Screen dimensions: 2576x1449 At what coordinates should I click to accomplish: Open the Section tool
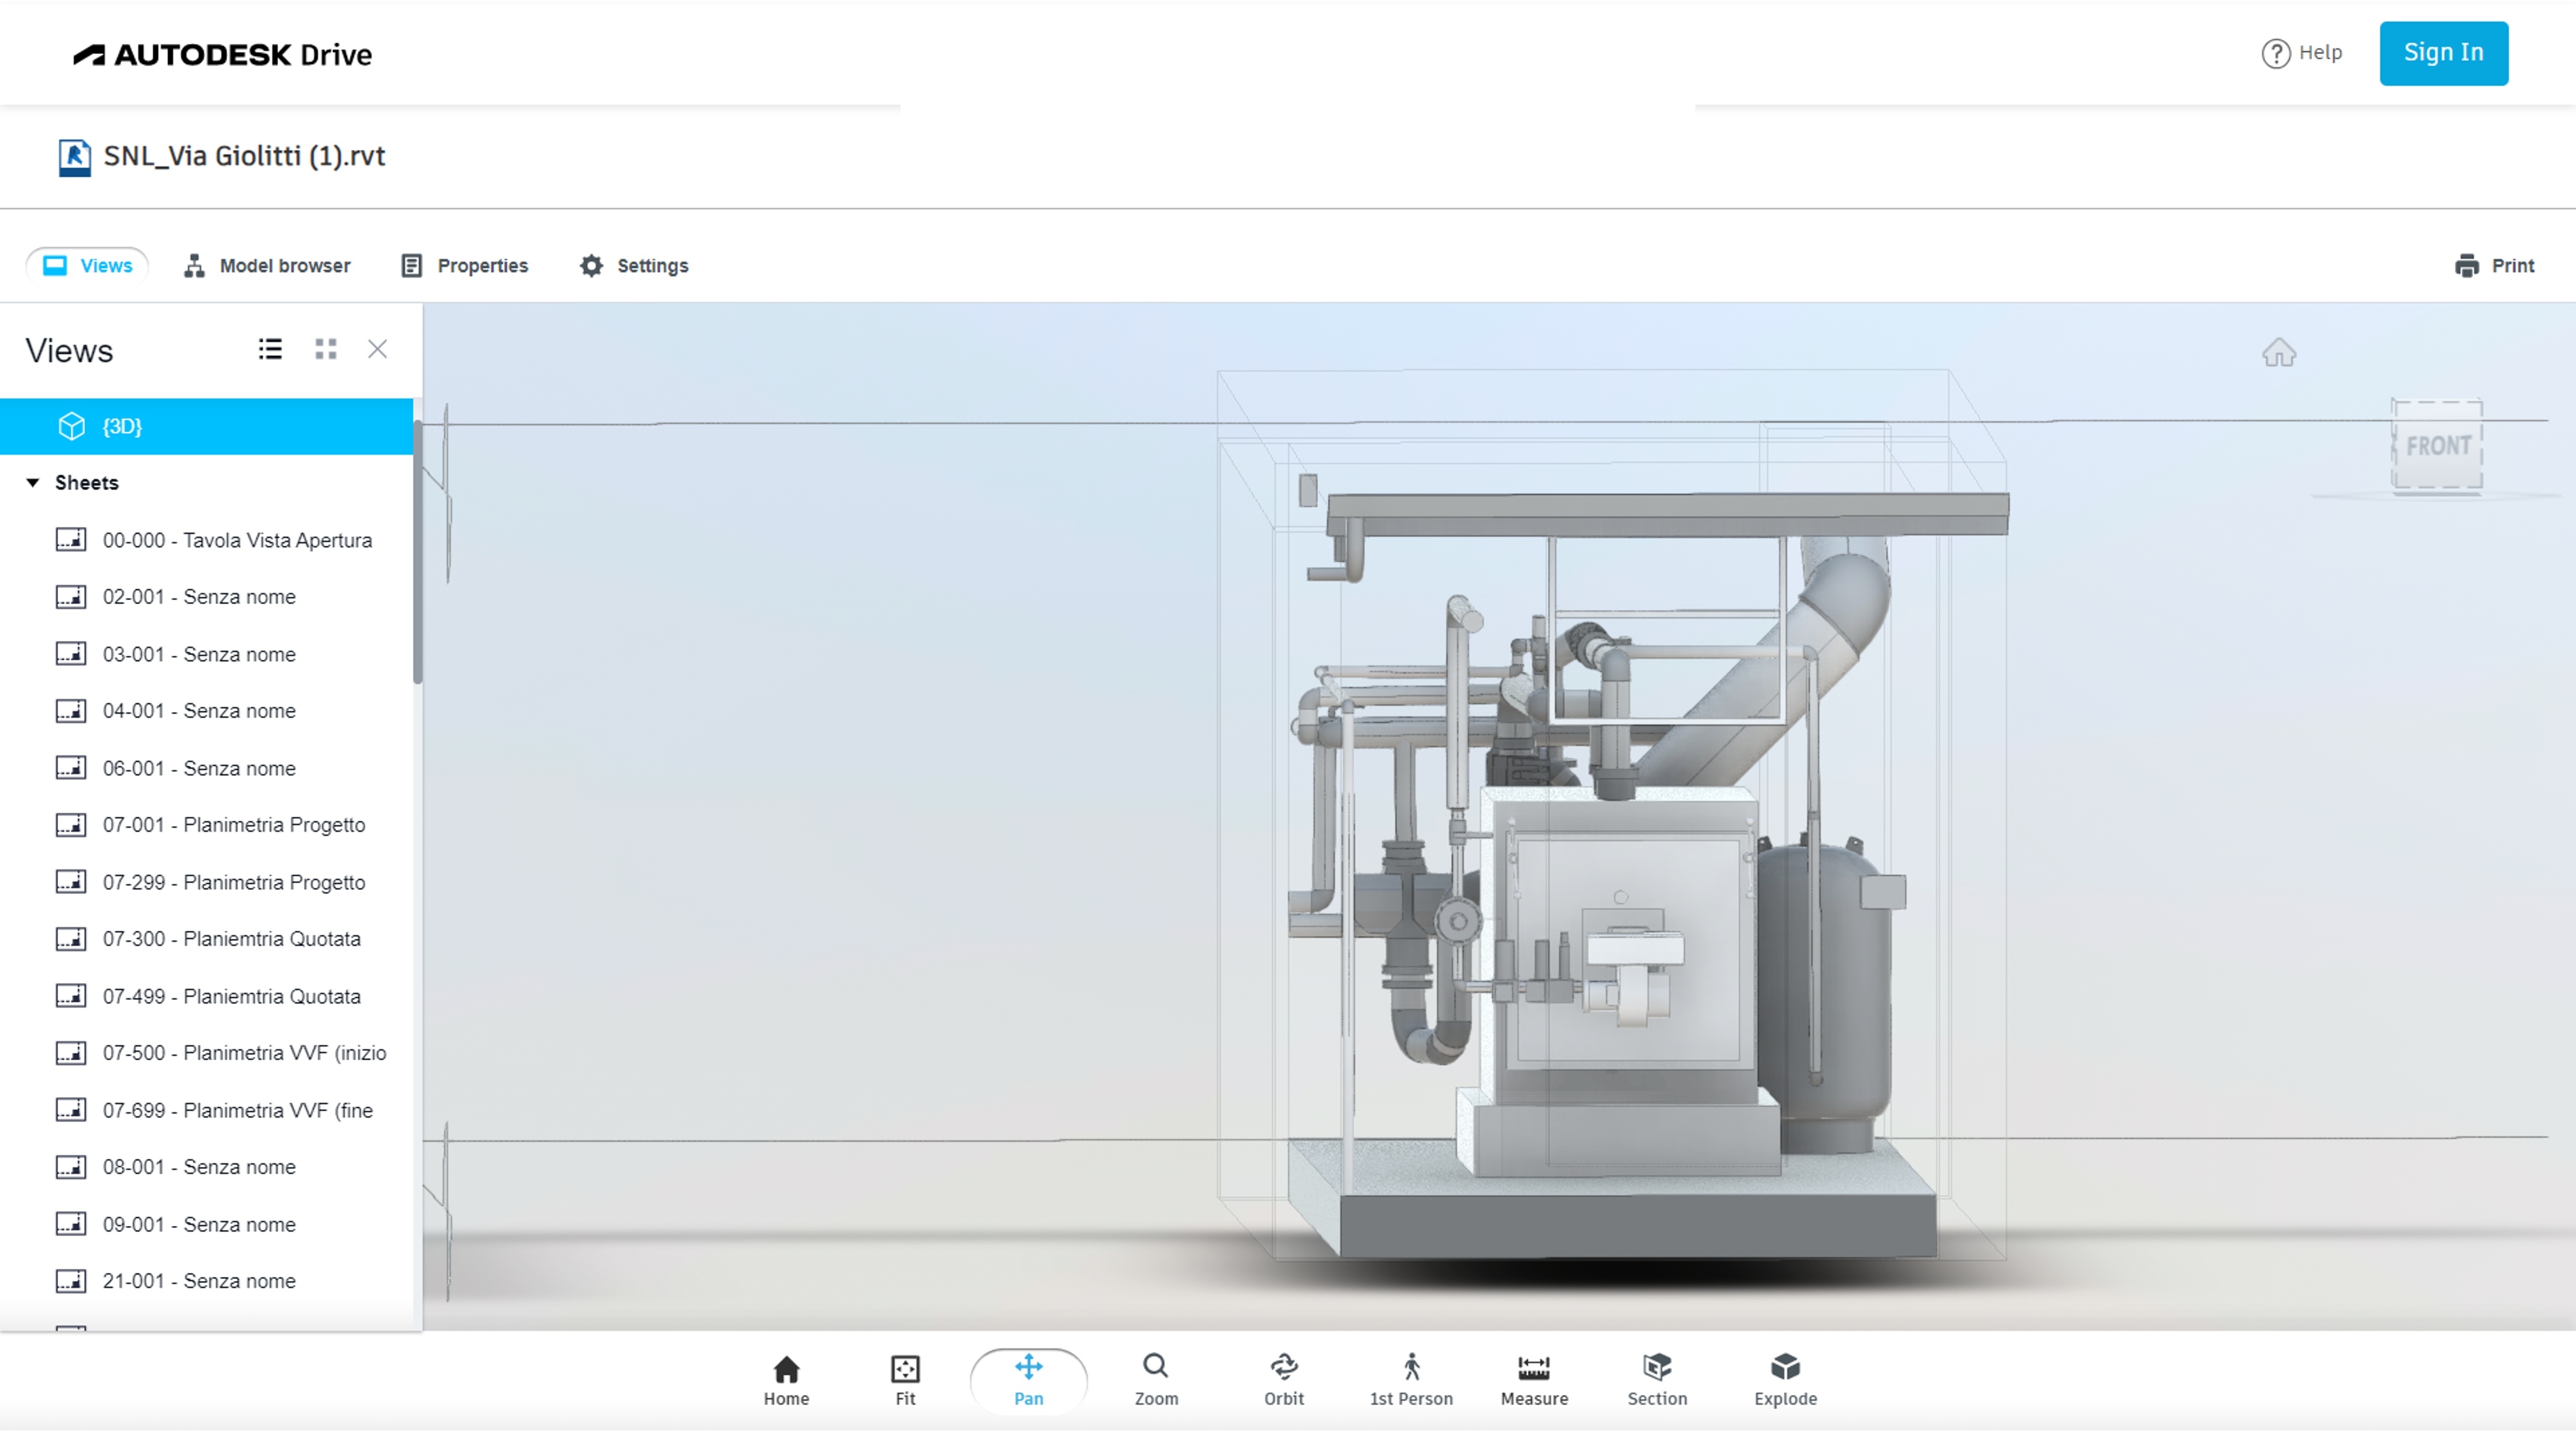1656,1380
